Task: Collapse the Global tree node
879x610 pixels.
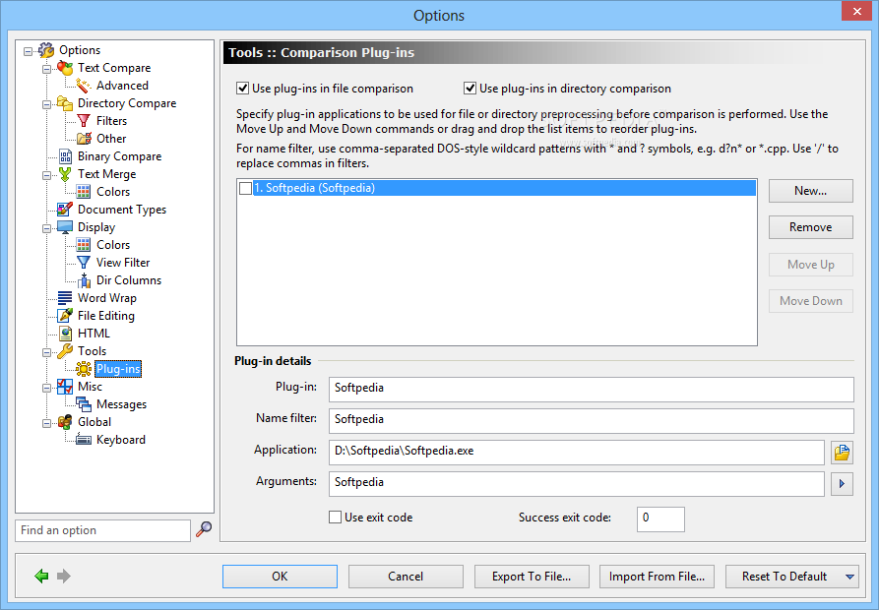Action: [46, 423]
